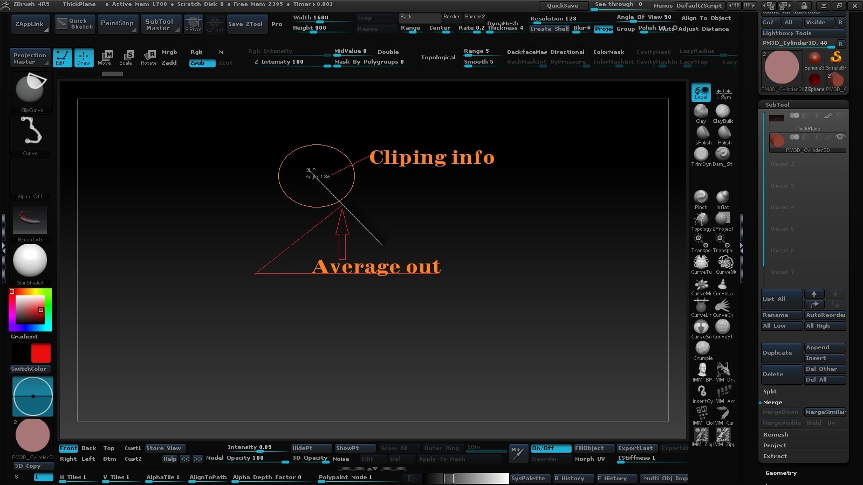Select the ZSphere tool thumbnail
The width and height of the screenshot is (863, 485).
click(x=814, y=79)
